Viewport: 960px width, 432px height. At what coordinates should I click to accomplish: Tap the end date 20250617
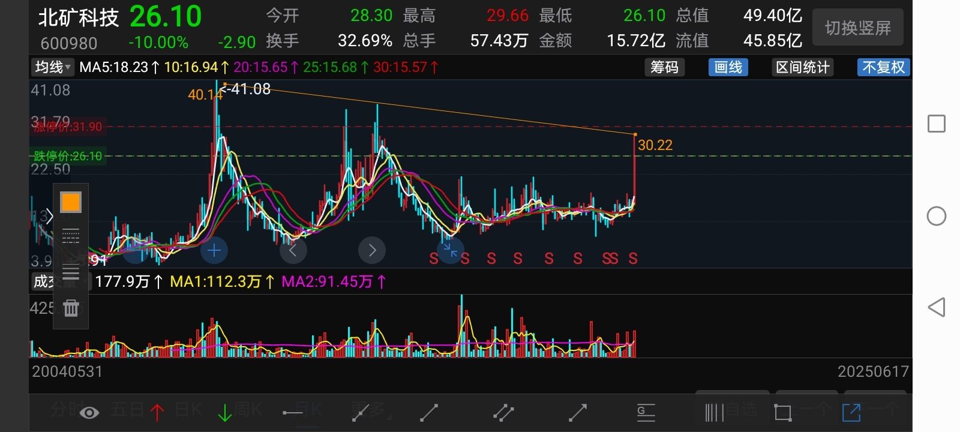tap(874, 371)
